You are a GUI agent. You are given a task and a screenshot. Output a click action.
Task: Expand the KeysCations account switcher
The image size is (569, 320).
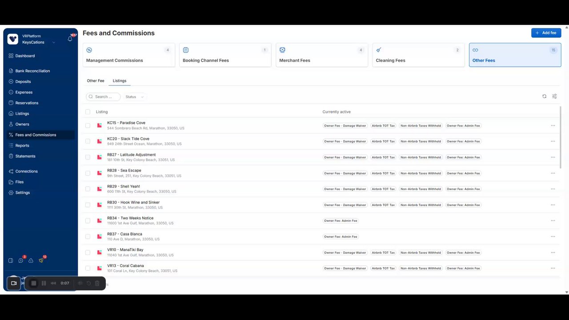(54, 43)
